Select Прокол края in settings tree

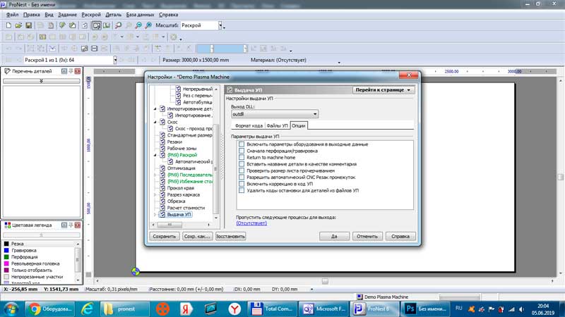[x=180, y=188]
